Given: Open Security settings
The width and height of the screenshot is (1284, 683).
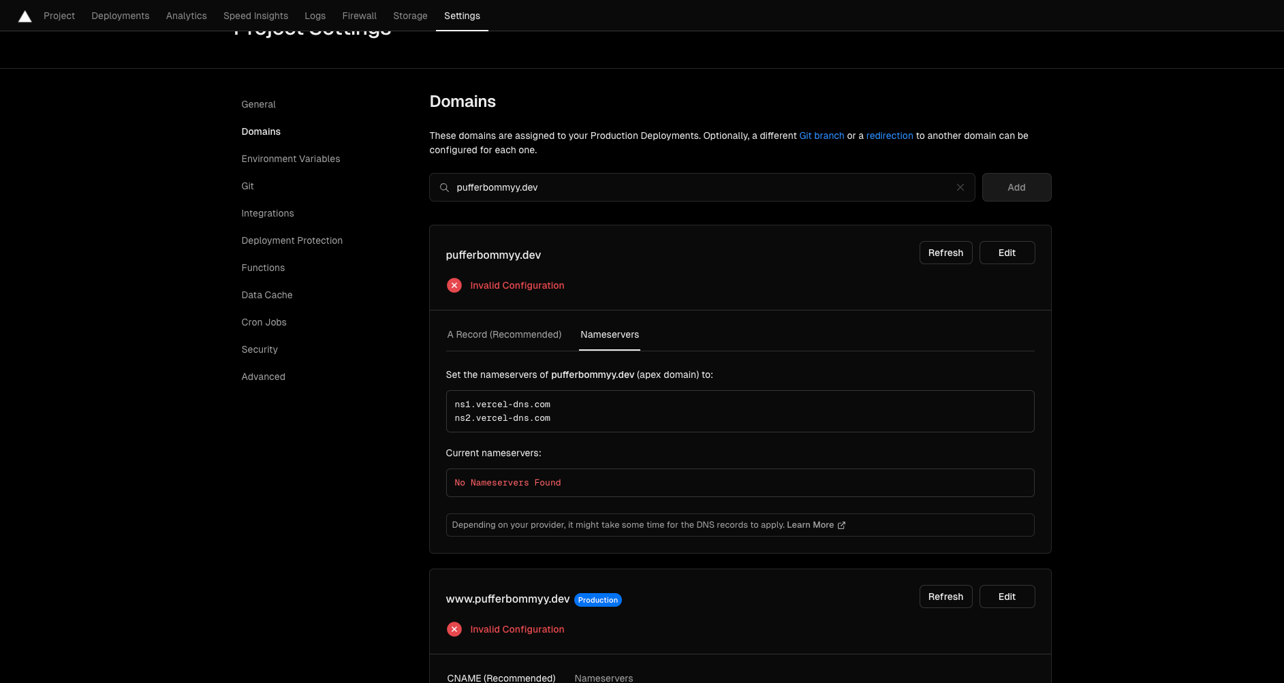Looking at the screenshot, I should pos(260,349).
